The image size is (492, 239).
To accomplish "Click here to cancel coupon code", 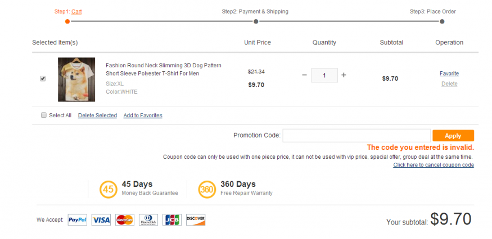I will [x=433, y=165].
